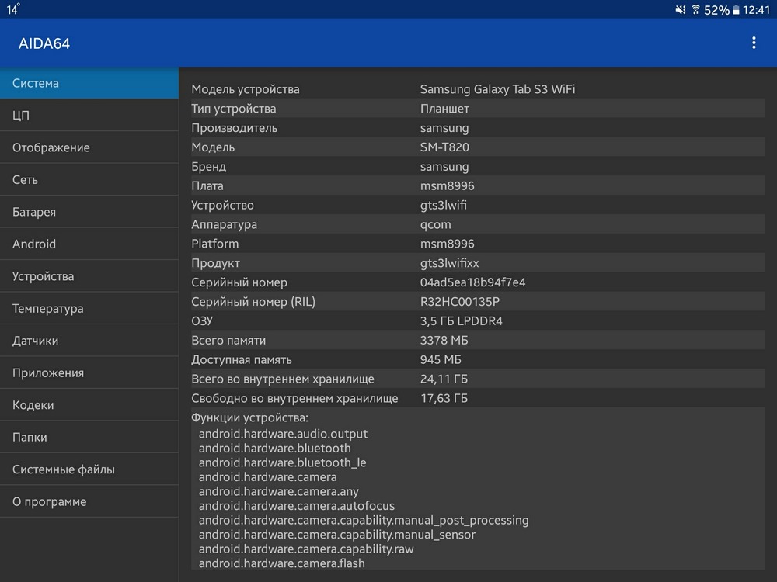Open the О программе section
The width and height of the screenshot is (777, 582).
tap(89, 501)
